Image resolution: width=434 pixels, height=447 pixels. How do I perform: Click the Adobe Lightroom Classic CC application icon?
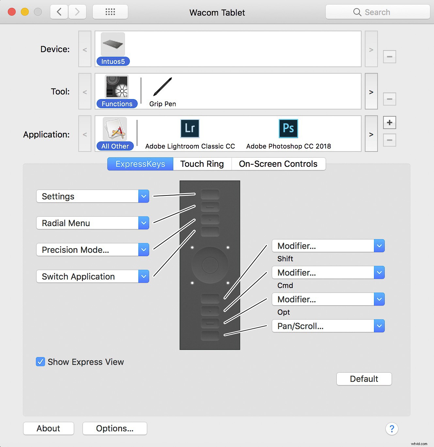[190, 129]
